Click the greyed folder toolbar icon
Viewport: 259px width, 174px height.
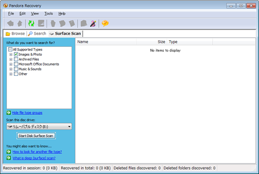pos(84,23)
